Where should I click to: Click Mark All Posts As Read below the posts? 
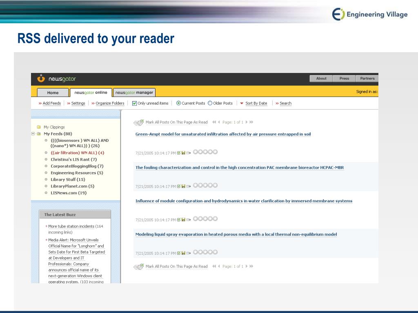176,266
